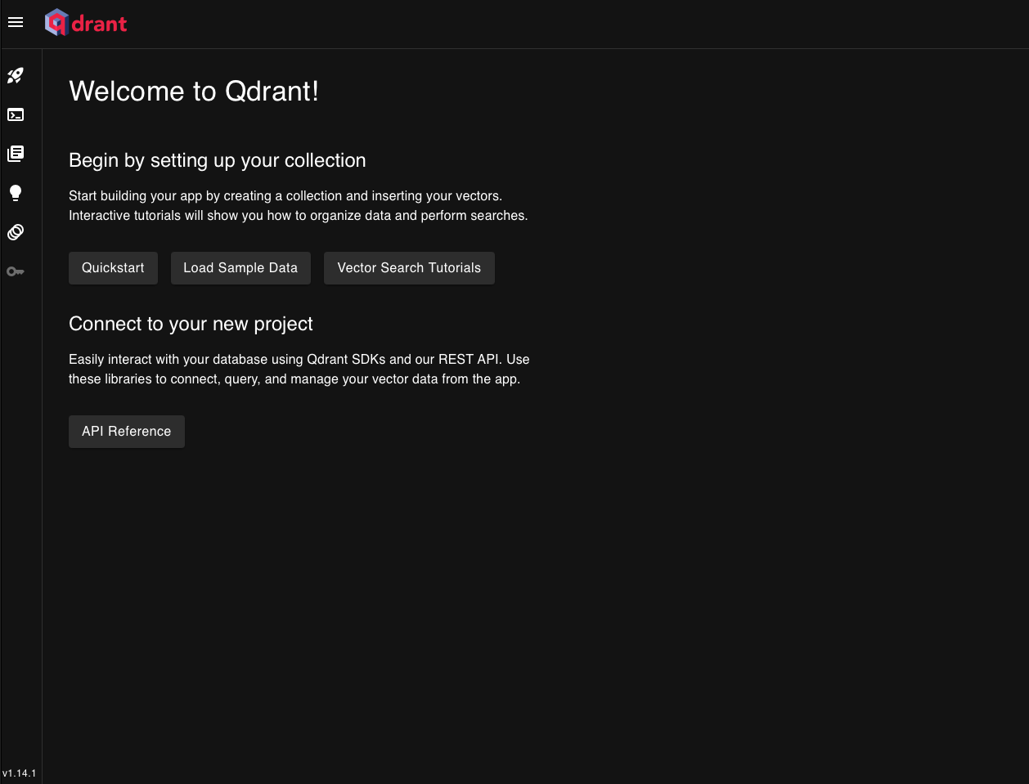Click the Welcome to Qdrant! heading
This screenshot has width=1029, height=784.
(x=194, y=91)
